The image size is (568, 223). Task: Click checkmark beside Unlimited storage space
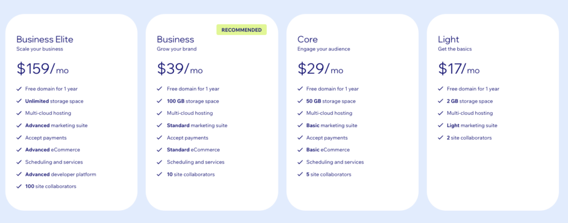point(19,101)
